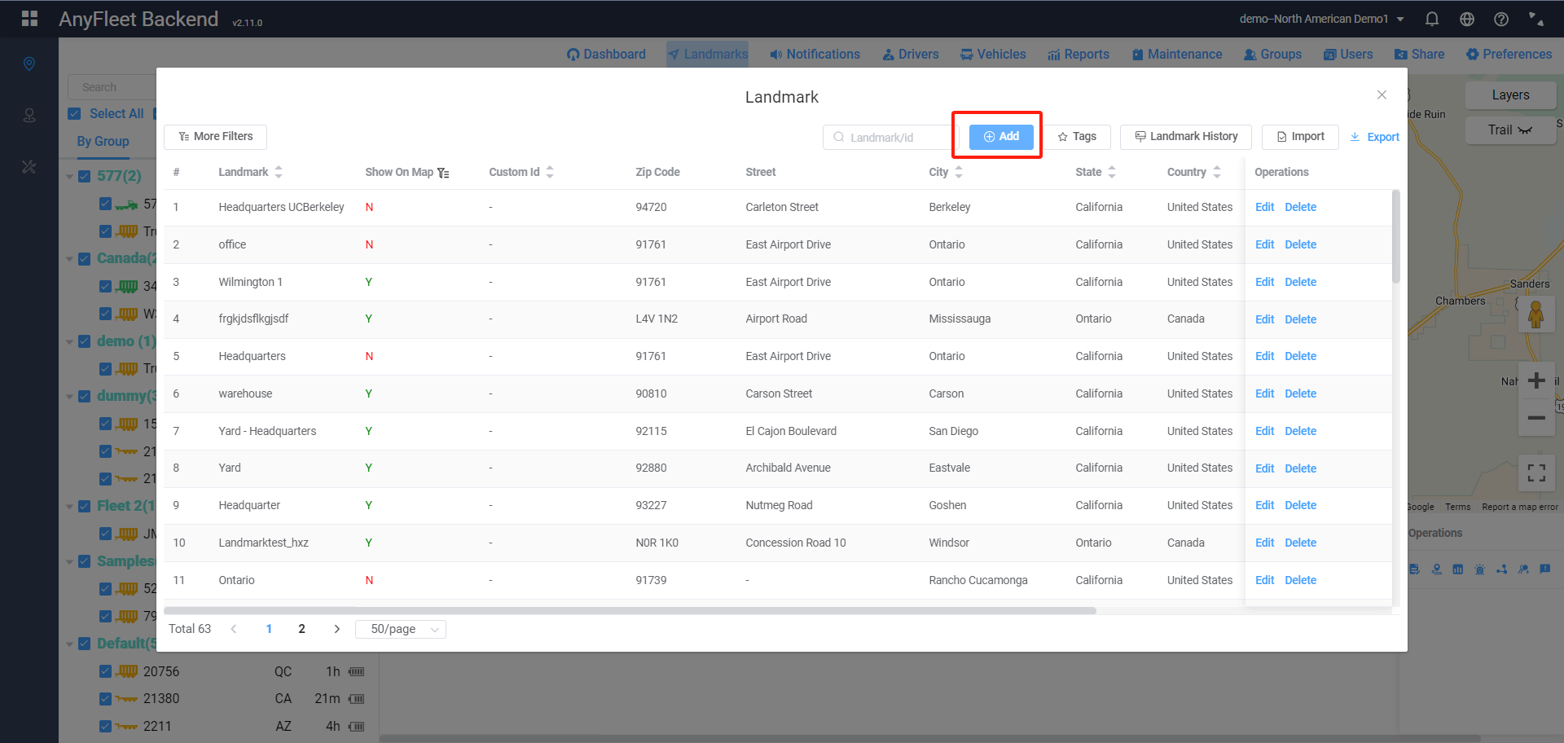
Task: Open demo-North American Demo1 account dropdown
Action: (1321, 19)
